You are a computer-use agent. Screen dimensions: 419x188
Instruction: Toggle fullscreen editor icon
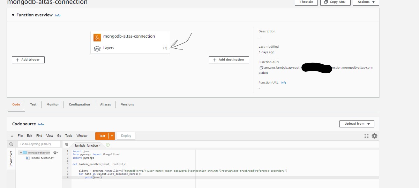coord(366,136)
